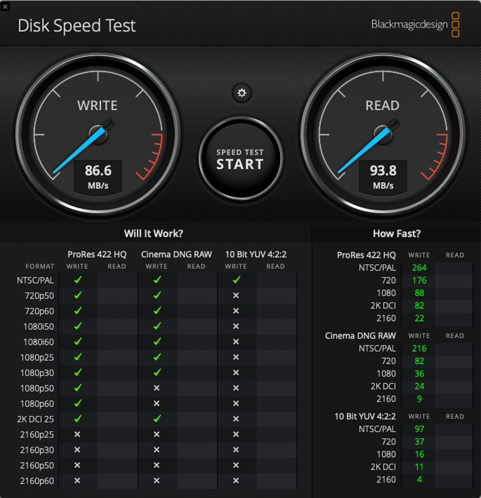Toggle checkmark for 1080p30 ProRes write
Viewport: 481px width, 498px height.
pyautogui.click(x=77, y=372)
